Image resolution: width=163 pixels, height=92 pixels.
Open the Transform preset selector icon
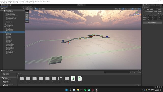click(160, 14)
